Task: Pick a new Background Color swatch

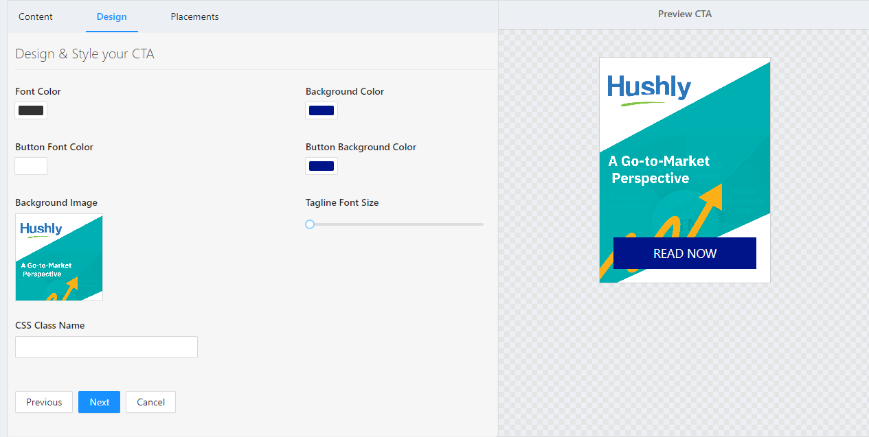Action: click(321, 110)
